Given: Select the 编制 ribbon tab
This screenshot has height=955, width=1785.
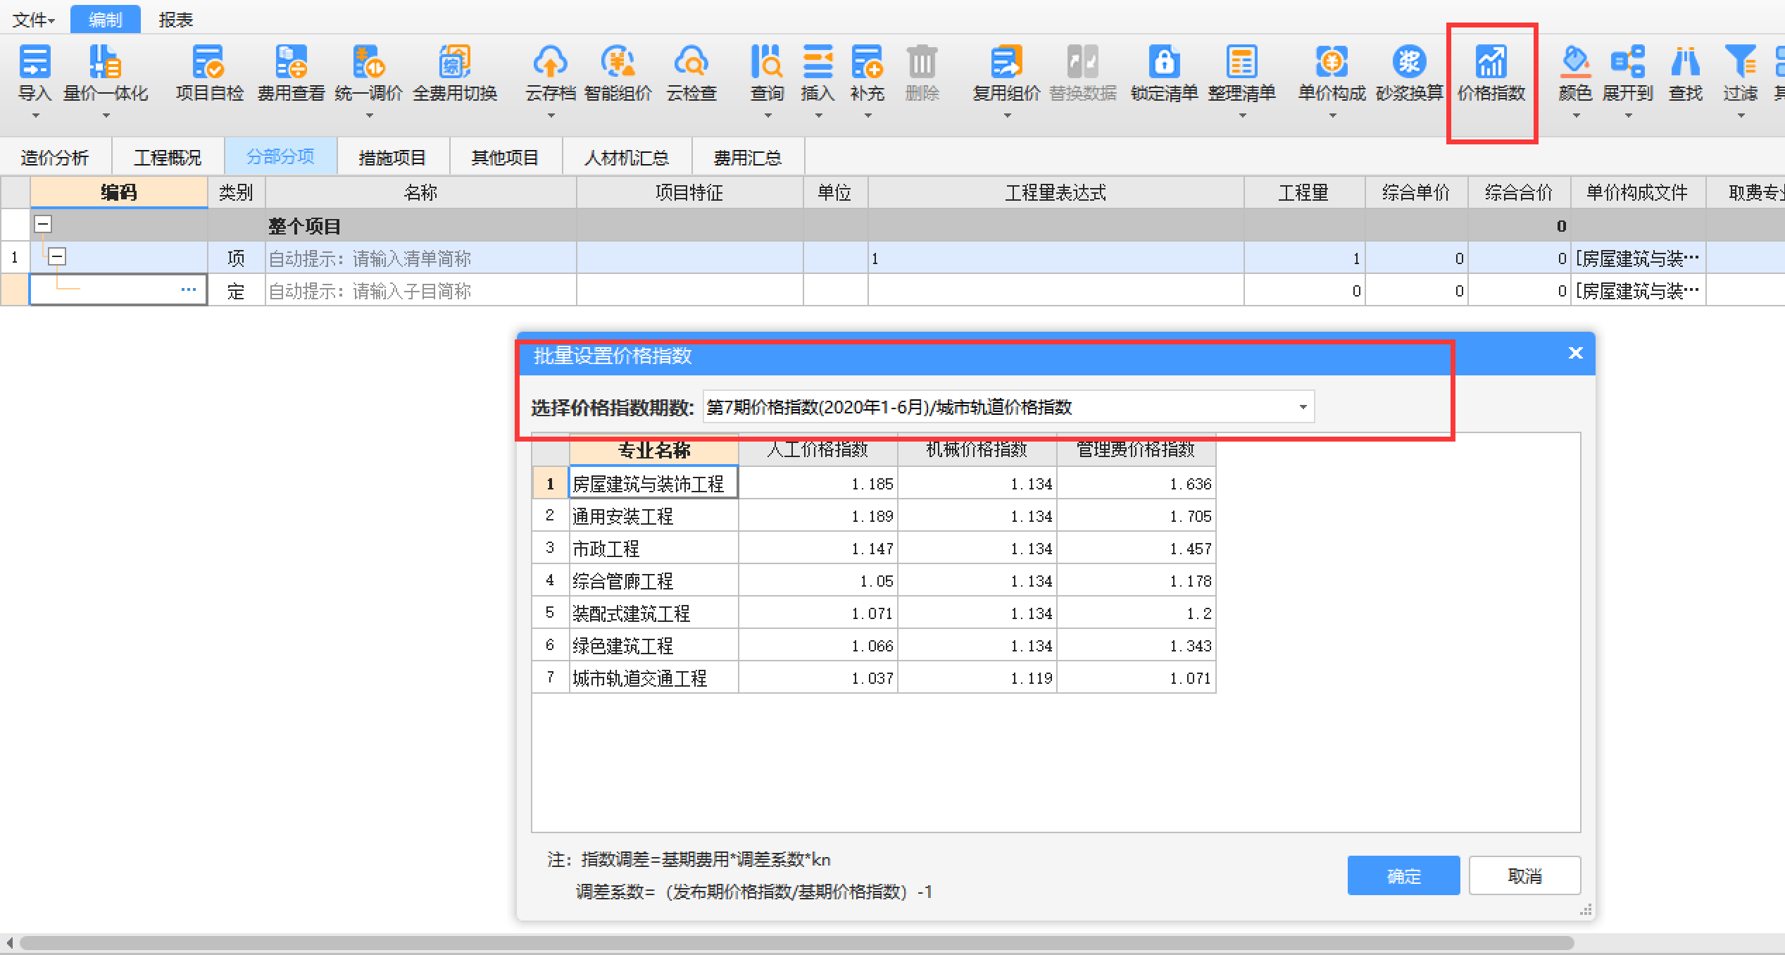Looking at the screenshot, I should (106, 20).
